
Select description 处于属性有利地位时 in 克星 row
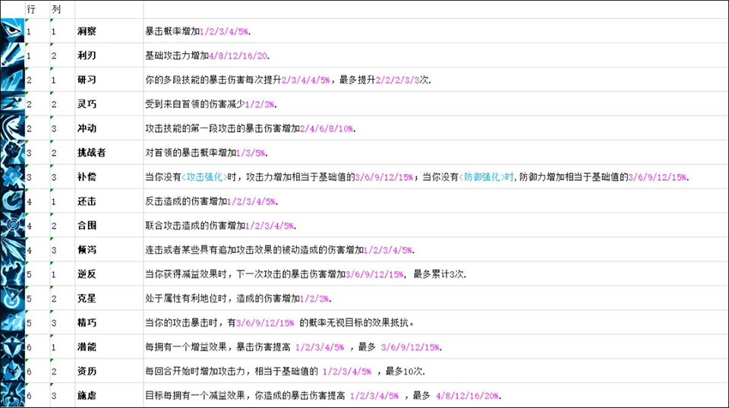pyautogui.click(x=185, y=298)
